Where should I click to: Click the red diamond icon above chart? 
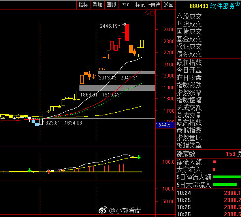pos(147,13)
